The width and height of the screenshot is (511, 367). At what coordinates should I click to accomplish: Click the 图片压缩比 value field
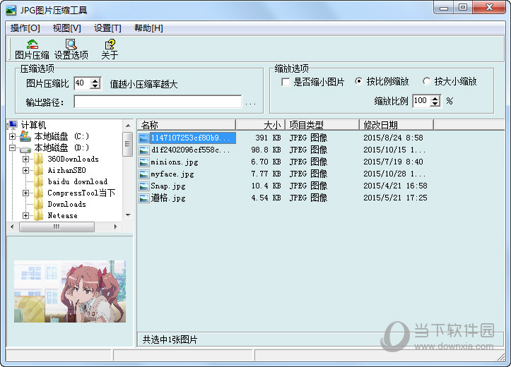coord(83,83)
